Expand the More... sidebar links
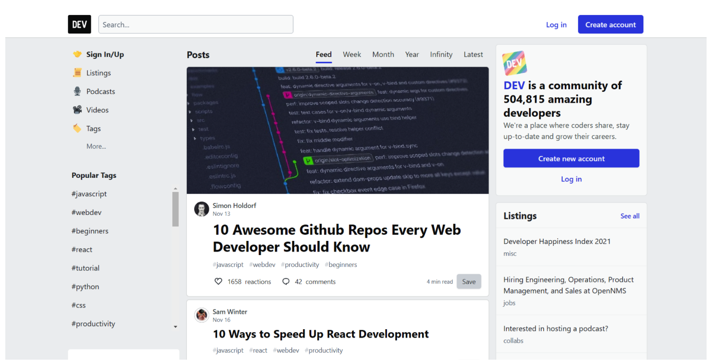711x361 pixels. point(96,147)
